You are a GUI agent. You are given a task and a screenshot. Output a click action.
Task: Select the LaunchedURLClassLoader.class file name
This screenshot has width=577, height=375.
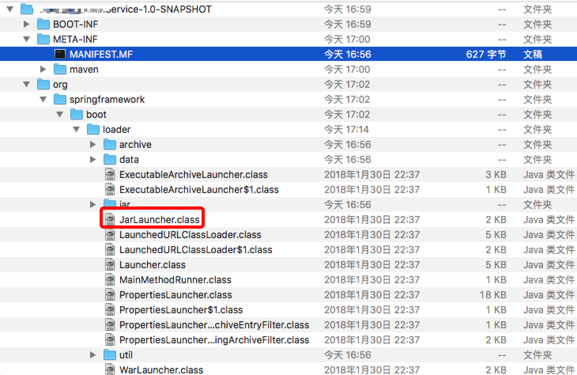(x=190, y=235)
